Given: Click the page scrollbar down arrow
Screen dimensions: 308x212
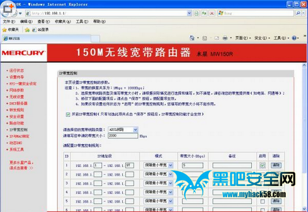Looking at the screenshot, I should coord(304,209).
